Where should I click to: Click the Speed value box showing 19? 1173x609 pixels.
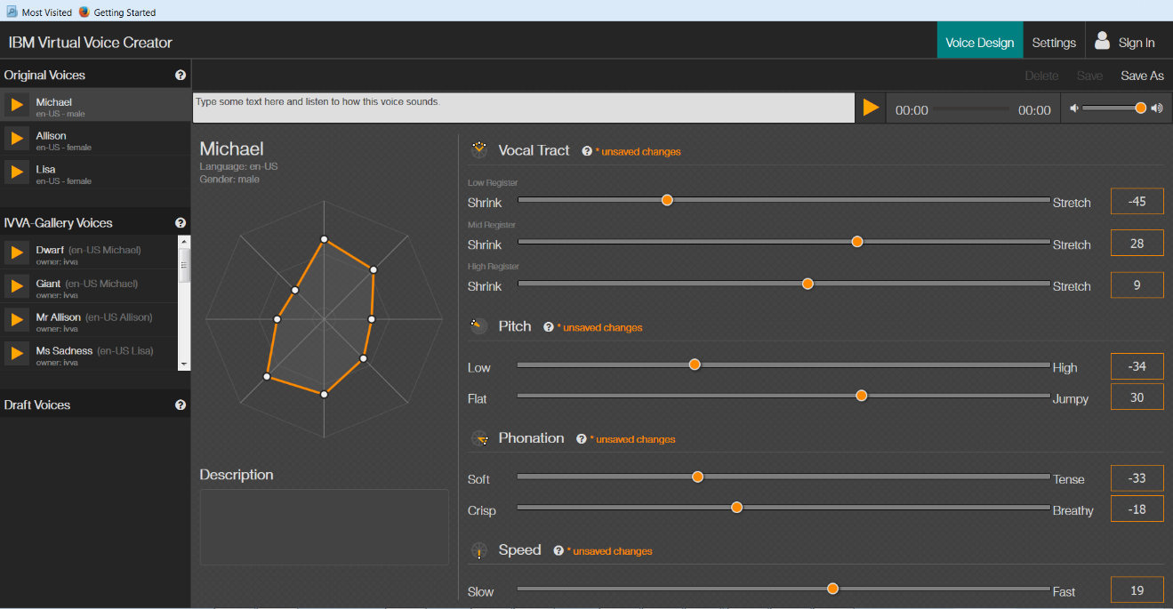coord(1137,589)
